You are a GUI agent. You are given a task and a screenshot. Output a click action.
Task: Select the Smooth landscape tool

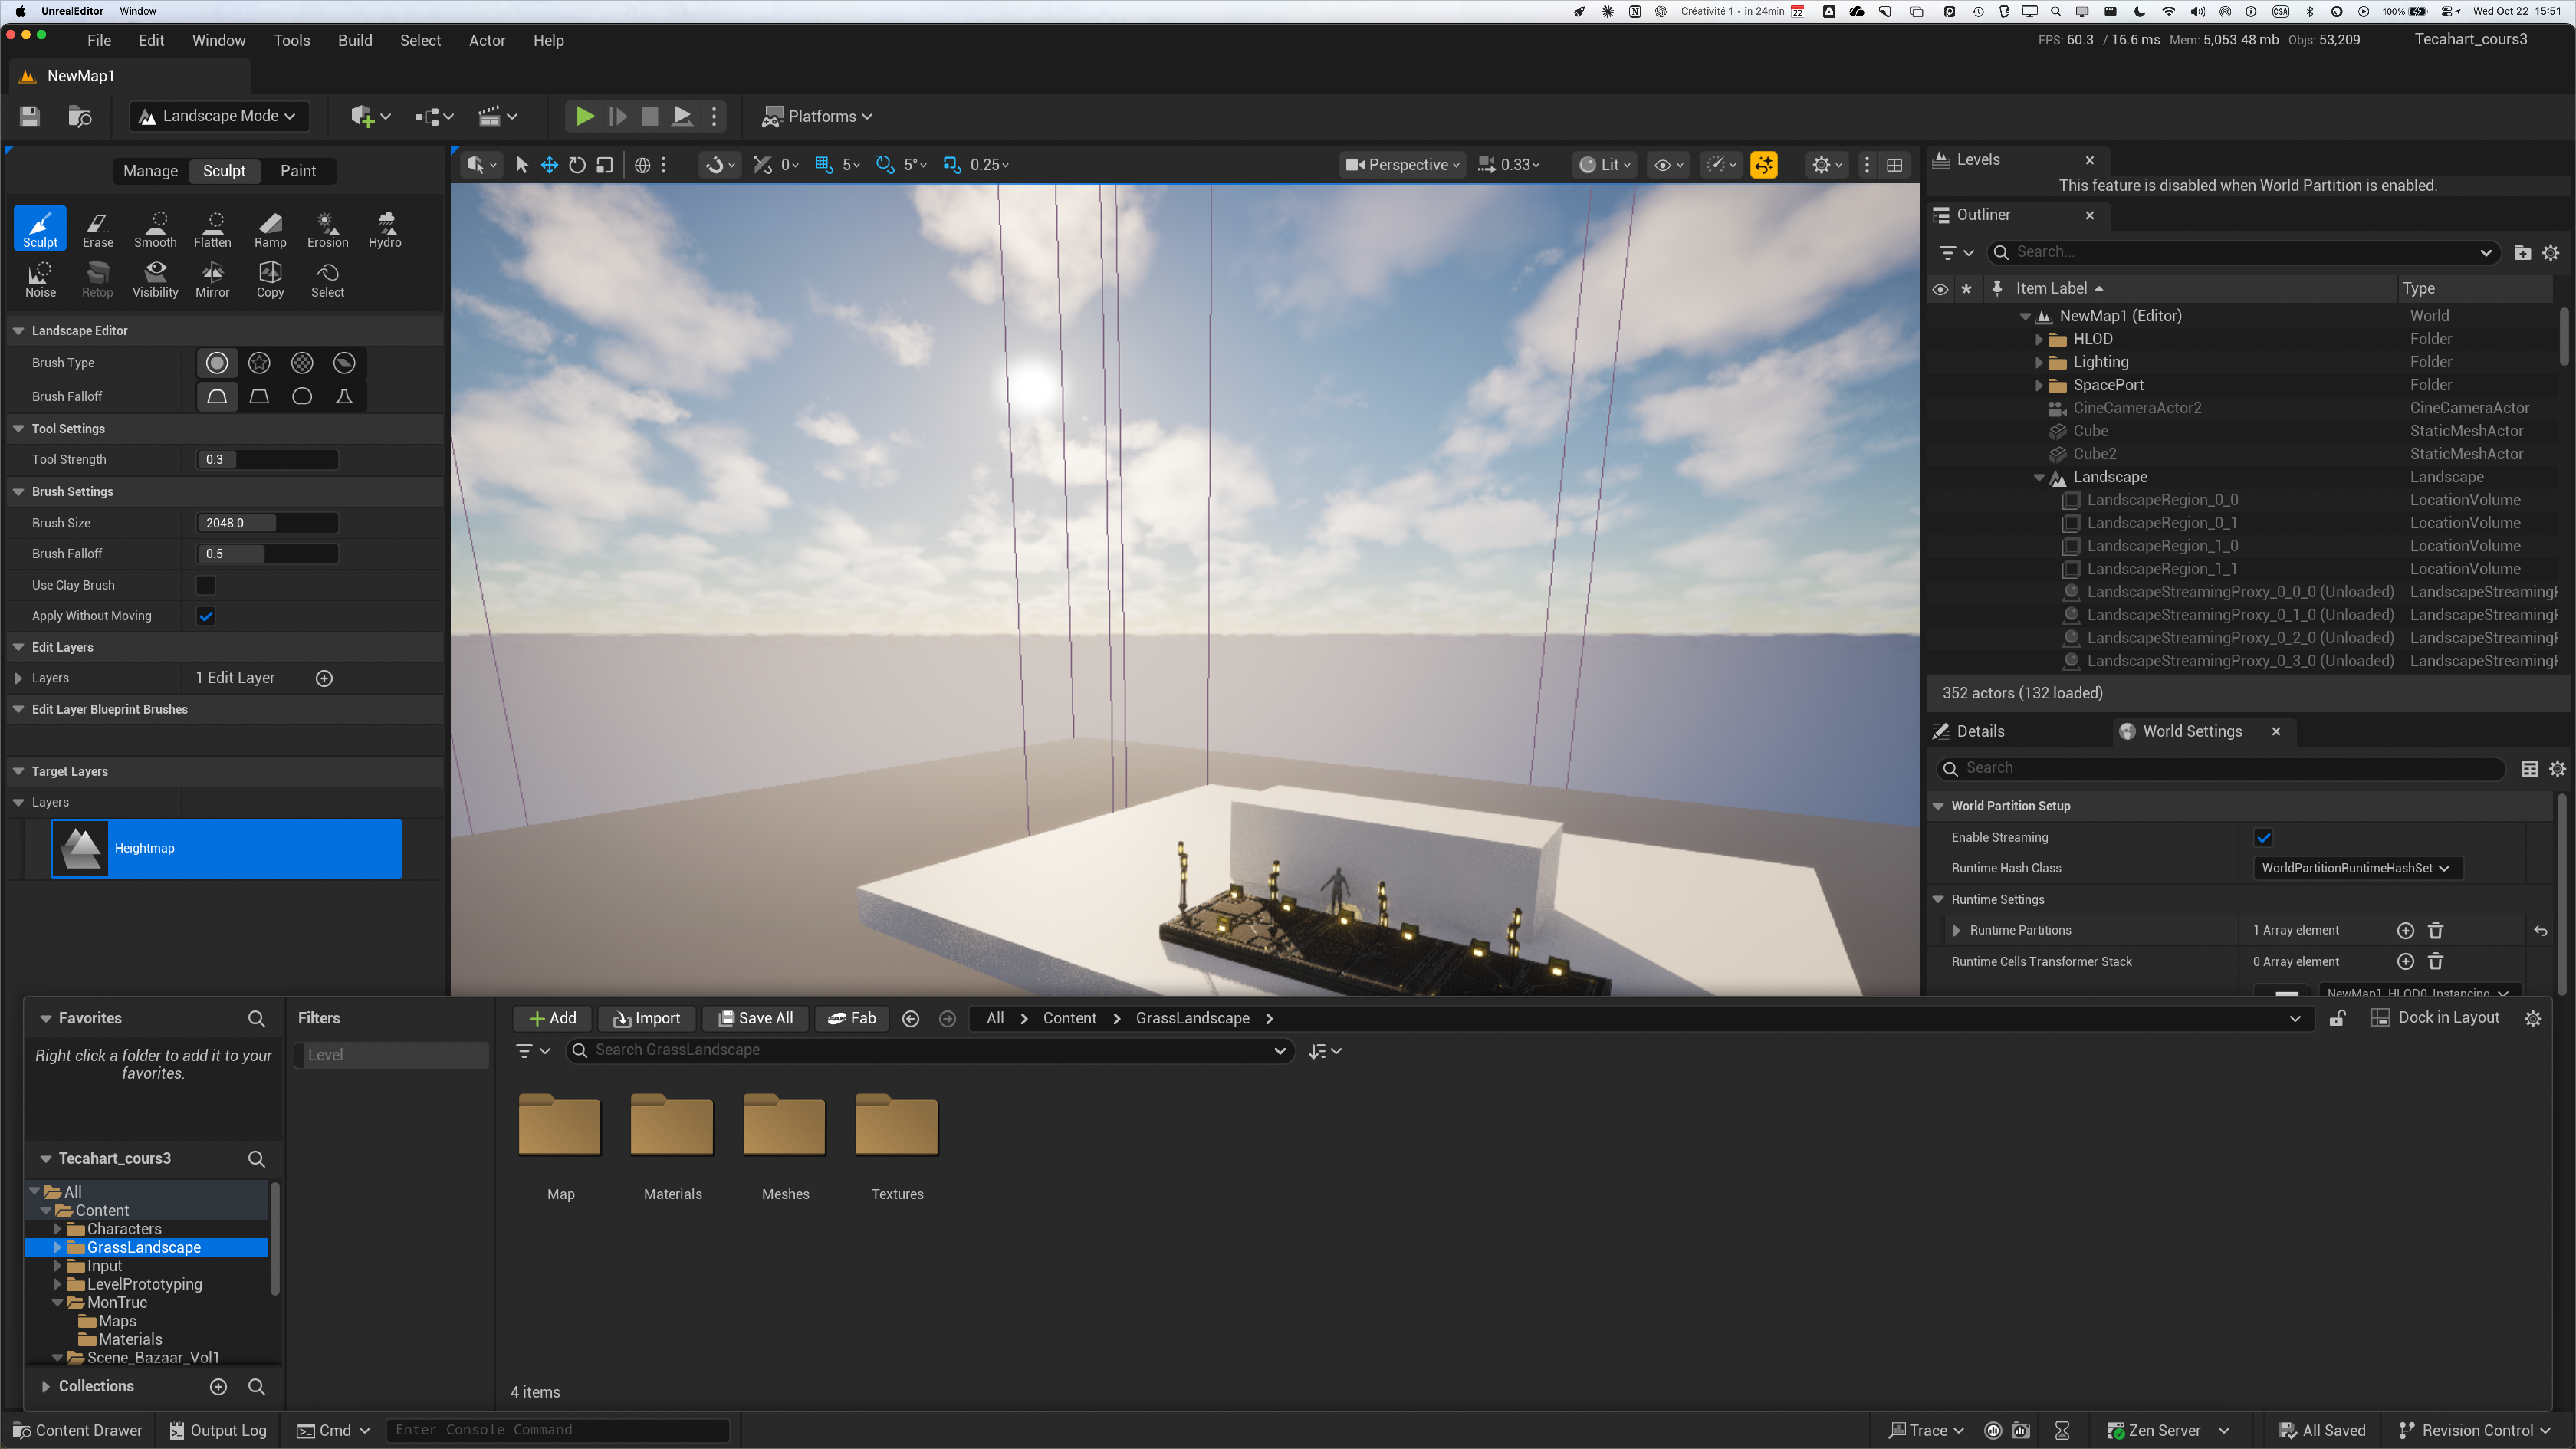pos(155,229)
